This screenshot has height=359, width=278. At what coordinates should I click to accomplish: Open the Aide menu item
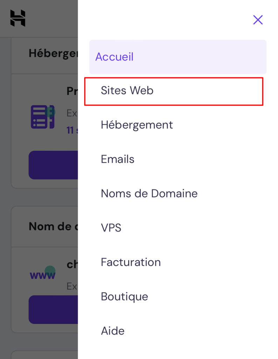113,331
